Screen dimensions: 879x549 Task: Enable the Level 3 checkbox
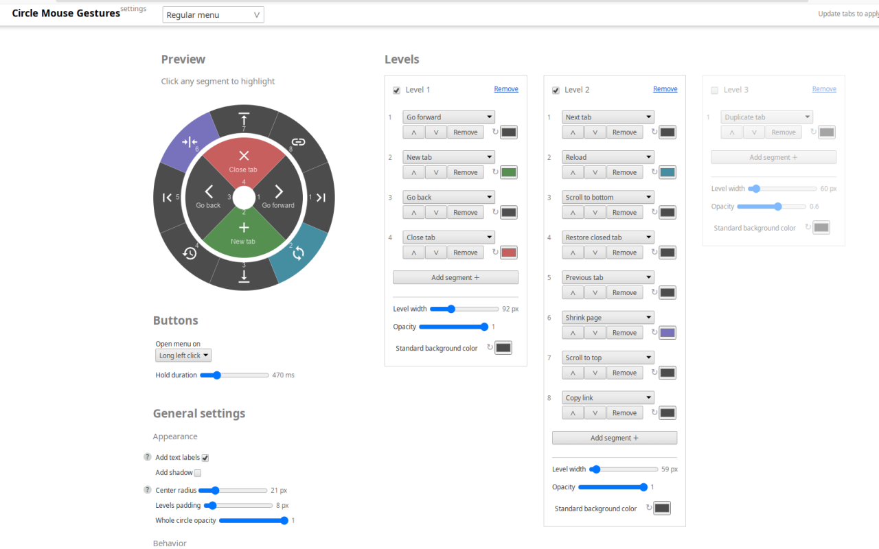pos(714,89)
